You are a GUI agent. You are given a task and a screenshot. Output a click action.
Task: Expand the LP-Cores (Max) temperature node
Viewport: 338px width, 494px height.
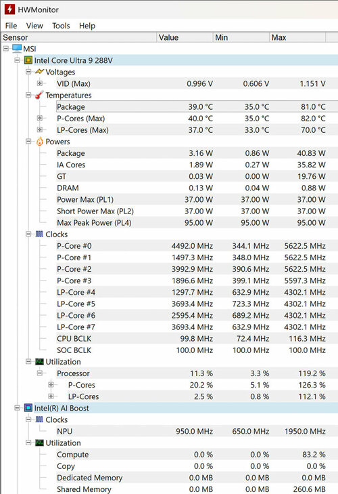pyautogui.click(x=40, y=130)
